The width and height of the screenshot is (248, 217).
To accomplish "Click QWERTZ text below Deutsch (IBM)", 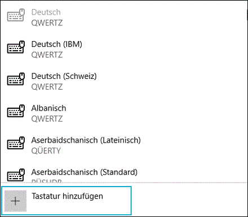I will (x=47, y=55).
